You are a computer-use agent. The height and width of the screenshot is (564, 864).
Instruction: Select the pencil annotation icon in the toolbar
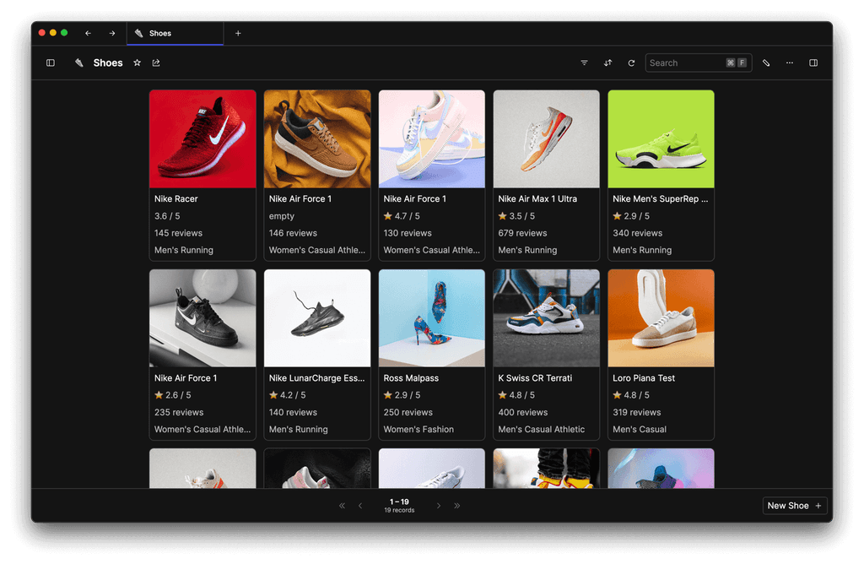(766, 62)
